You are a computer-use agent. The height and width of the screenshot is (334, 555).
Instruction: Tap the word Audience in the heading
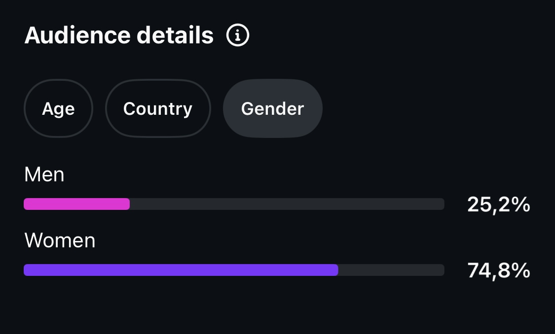pyautogui.click(x=77, y=35)
